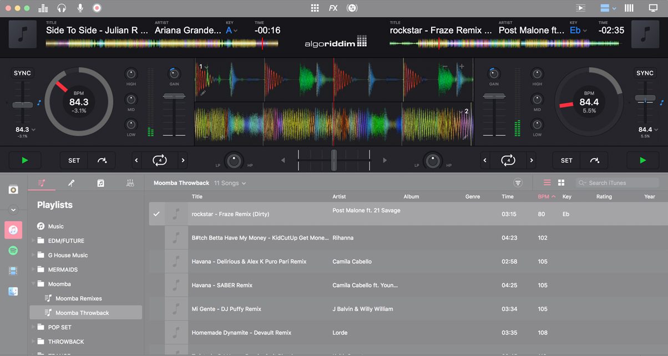This screenshot has height=356, width=668.
Task: Open the Moomba Remixes playlist
Action: 79,298
